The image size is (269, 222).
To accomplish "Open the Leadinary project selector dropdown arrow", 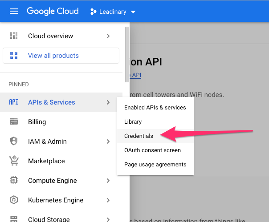I will [x=133, y=12].
